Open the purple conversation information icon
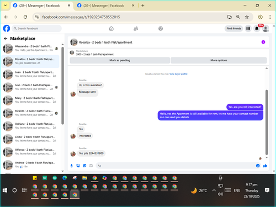Image resolution: width=276 pixels, height=207 pixels. pos(263,42)
